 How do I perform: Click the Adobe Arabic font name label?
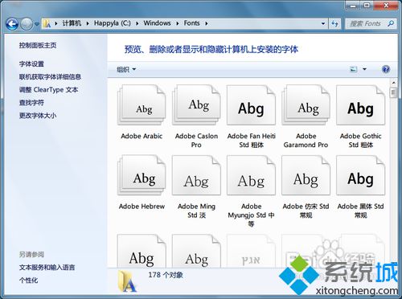coord(142,136)
